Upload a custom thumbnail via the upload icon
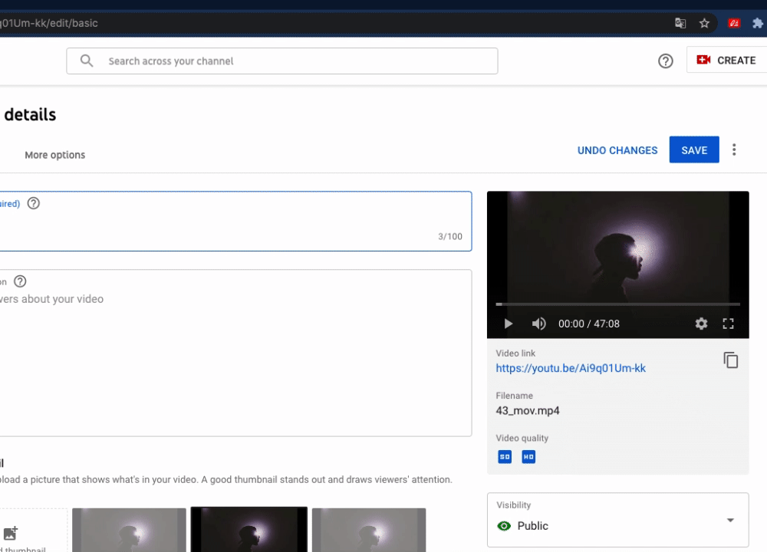This screenshot has height=552, width=767. coord(11,533)
